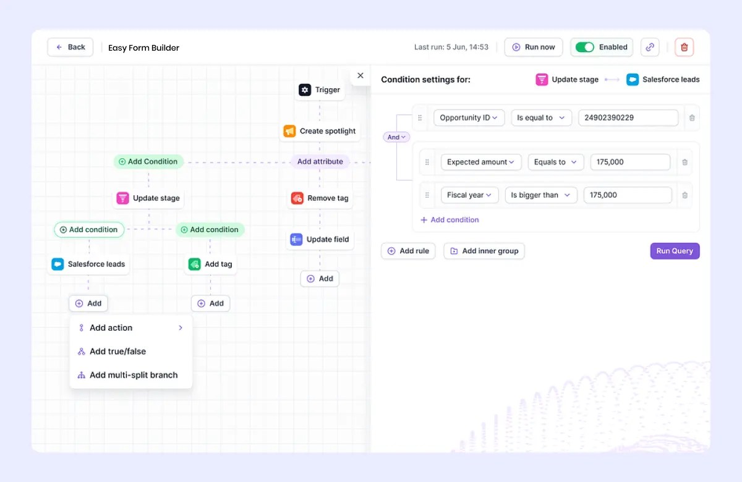The height and width of the screenshot is (482, 742).
Task: Delete workflow with red trash icon
Action: click(684, 47)
